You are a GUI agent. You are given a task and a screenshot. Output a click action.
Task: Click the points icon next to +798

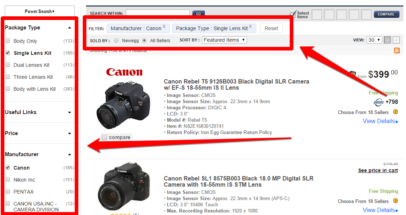(x=379, y=102)
